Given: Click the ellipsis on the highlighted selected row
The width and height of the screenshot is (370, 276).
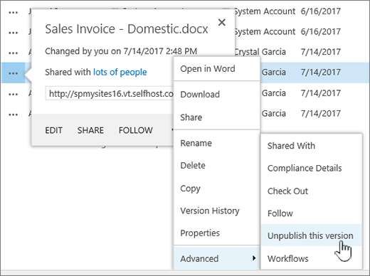Looking at the screenshot, I should [x=13, y=73].
